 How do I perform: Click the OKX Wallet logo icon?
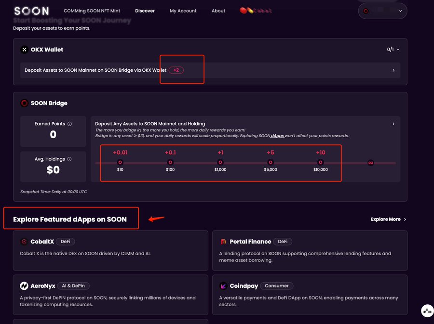tap(25, 50)
